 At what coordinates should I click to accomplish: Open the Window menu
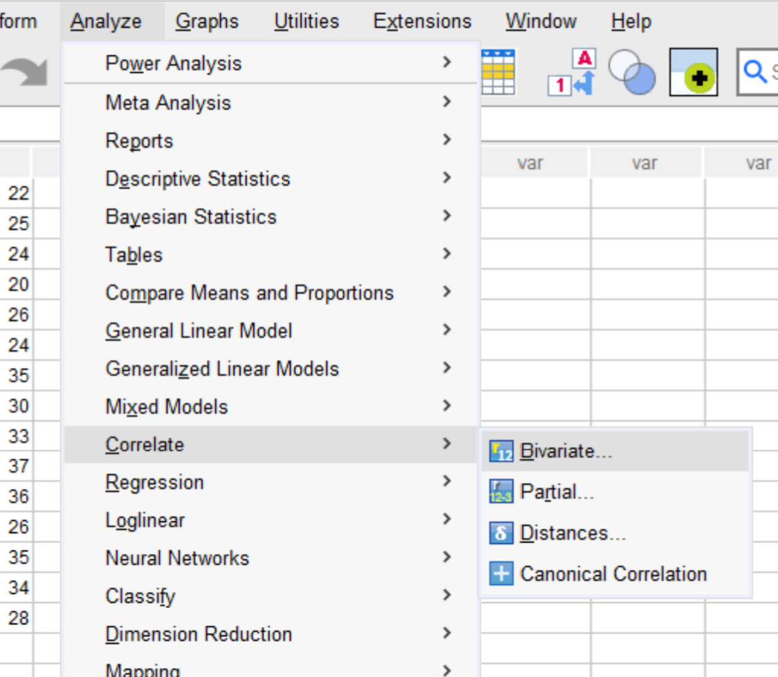tap(541, 22)
